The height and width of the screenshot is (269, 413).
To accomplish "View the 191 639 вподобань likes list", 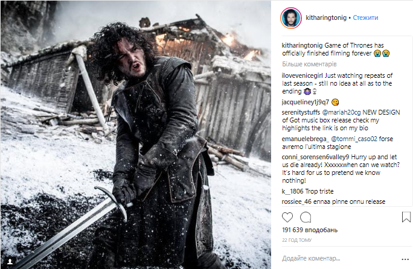I will click(x=310, y=230).
